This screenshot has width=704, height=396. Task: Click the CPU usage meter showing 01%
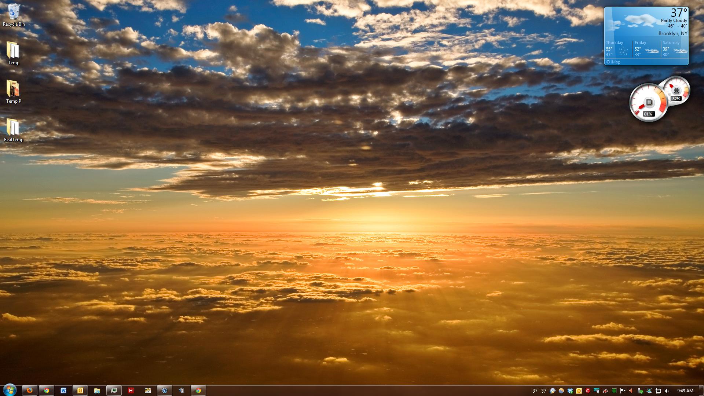tap(648, 103)
